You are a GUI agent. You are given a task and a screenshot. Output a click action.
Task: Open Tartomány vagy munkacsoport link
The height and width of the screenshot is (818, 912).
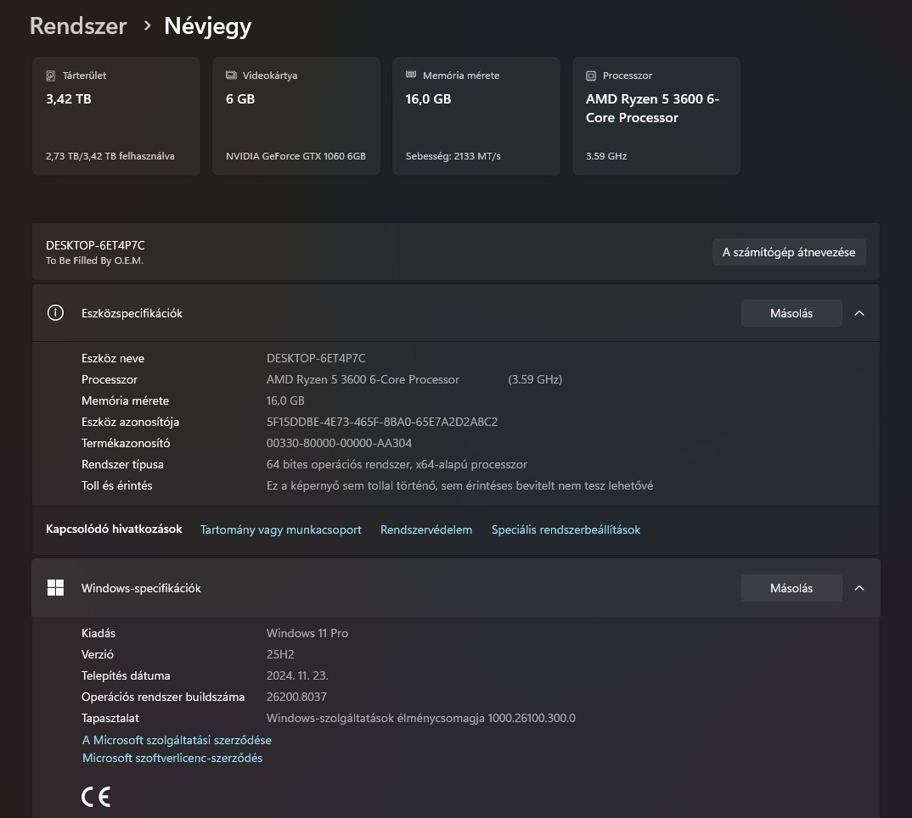[x=281, y=529]
